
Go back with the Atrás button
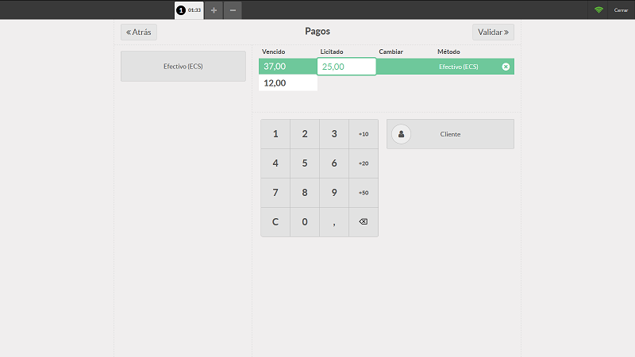click(139, 33)
